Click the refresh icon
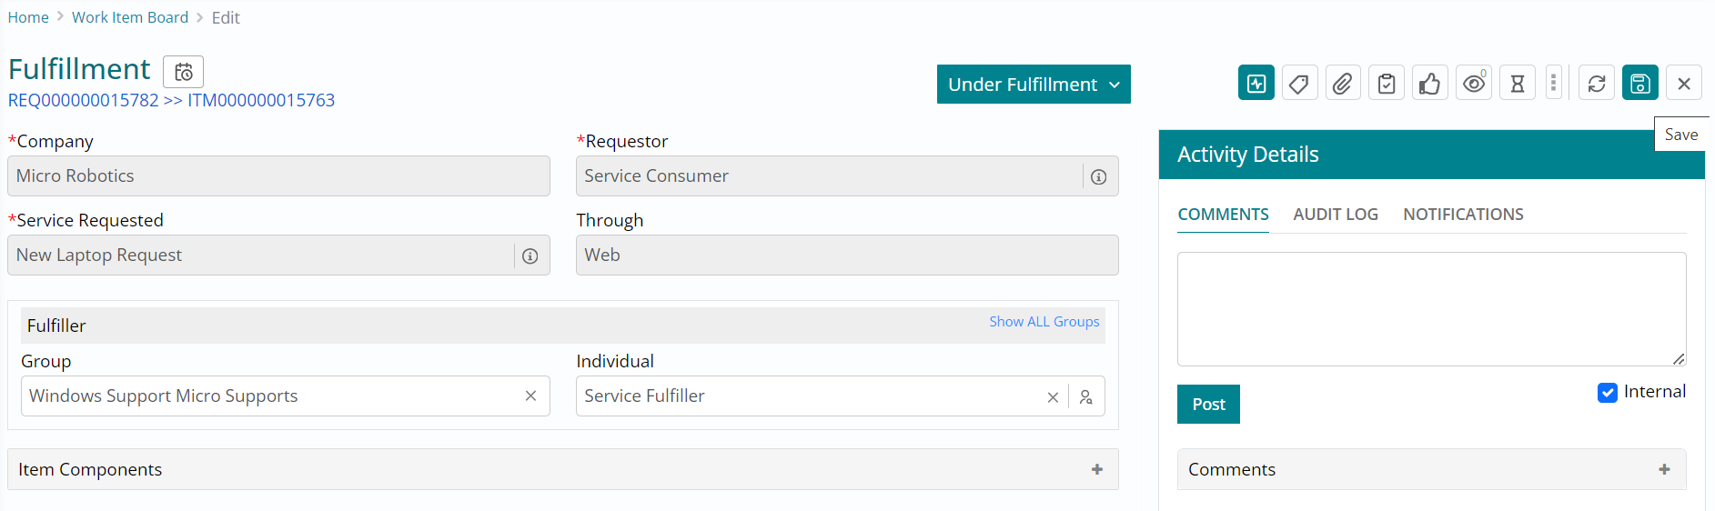Image resolution: width=1715 pixels, height=511 pixels. 1597,84
